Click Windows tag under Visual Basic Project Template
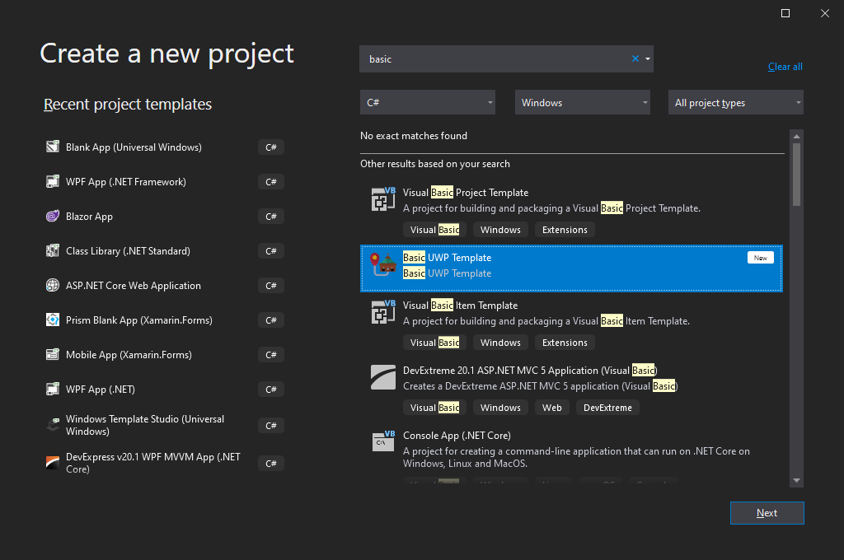 (500, 230)
